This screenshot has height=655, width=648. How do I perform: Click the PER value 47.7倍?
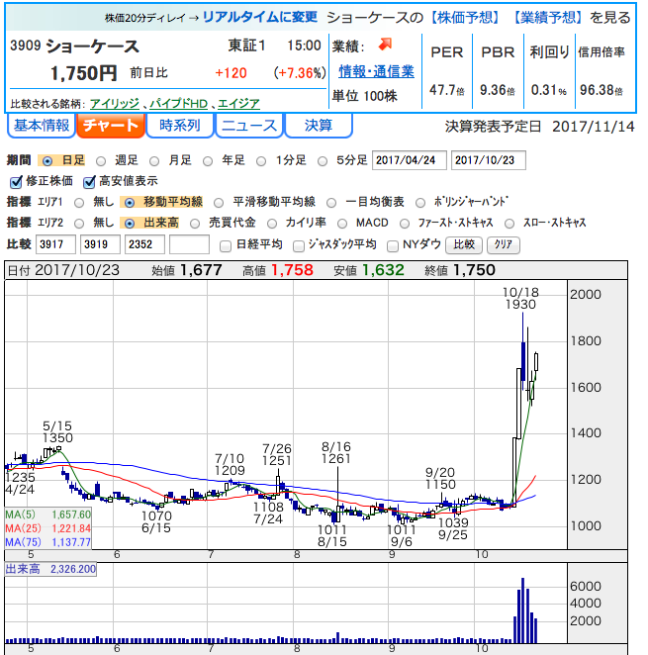click(446, 90)
